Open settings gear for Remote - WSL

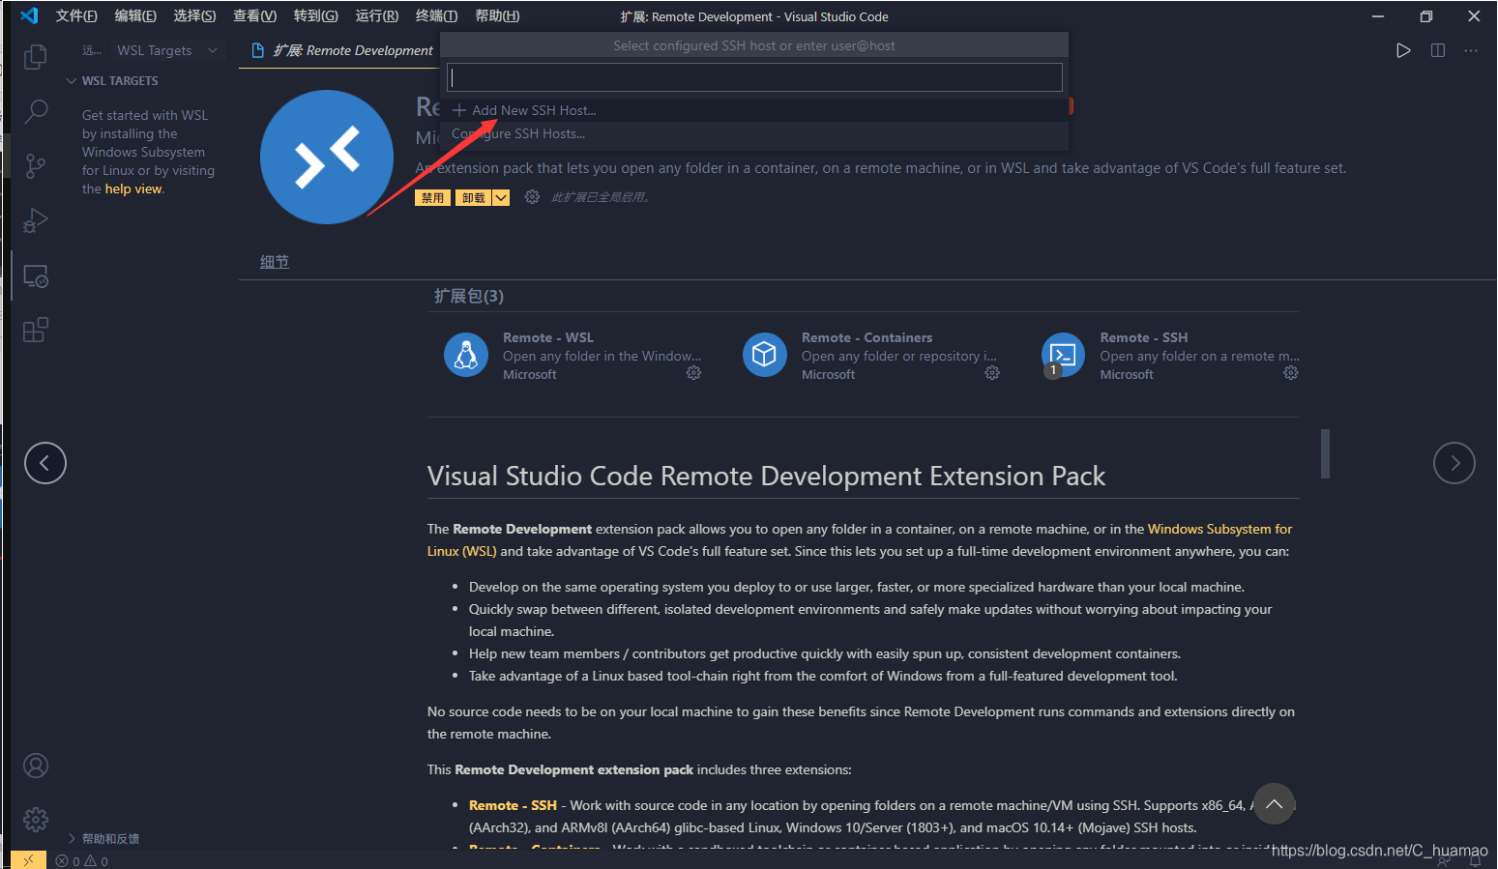pos(693,373)
